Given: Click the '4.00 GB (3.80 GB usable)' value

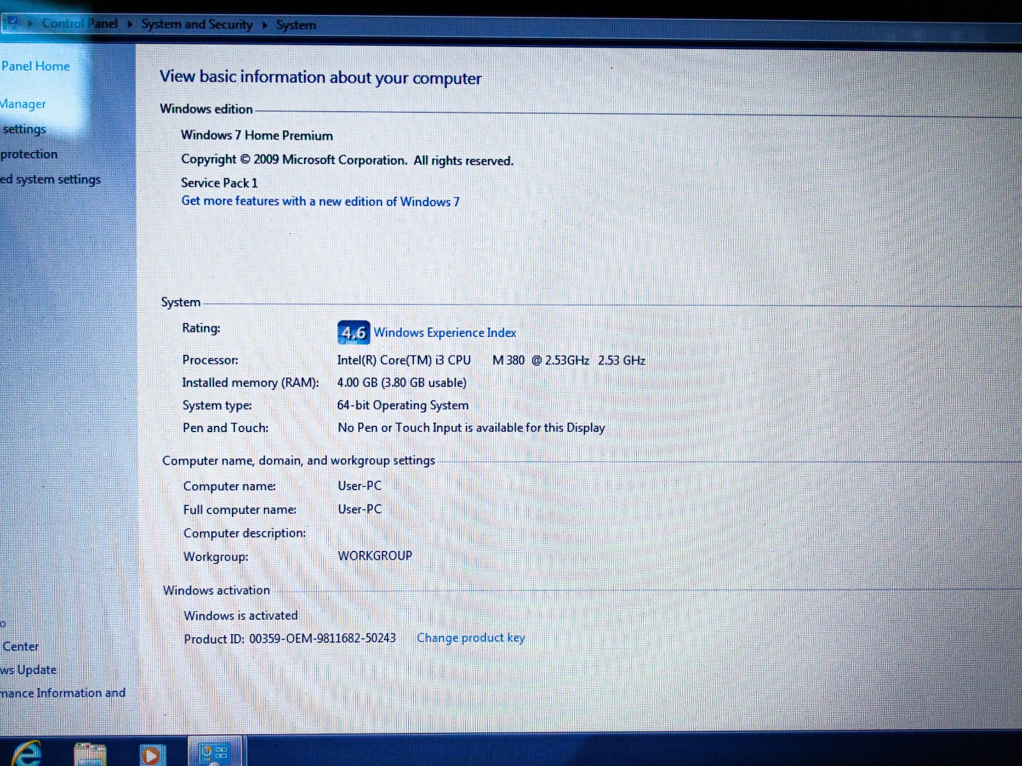Looking at the screenshot, I should click(x=402, y=382).
